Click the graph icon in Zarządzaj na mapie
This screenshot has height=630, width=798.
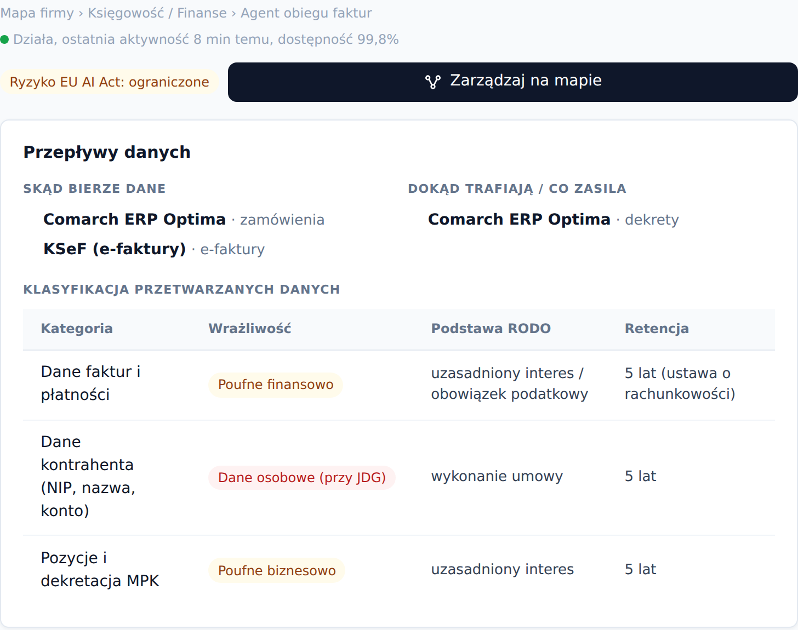tap(433, 82)
